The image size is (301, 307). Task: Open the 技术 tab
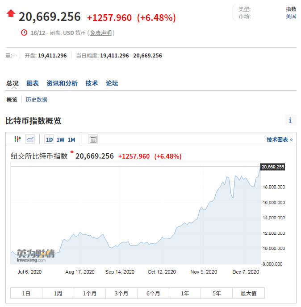tap(92, 83)
